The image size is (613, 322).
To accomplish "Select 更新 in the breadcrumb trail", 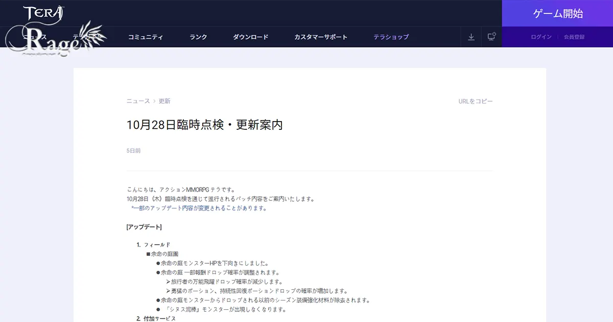I will [163, 101].
